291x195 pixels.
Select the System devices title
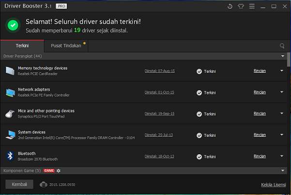coord(32,132)
